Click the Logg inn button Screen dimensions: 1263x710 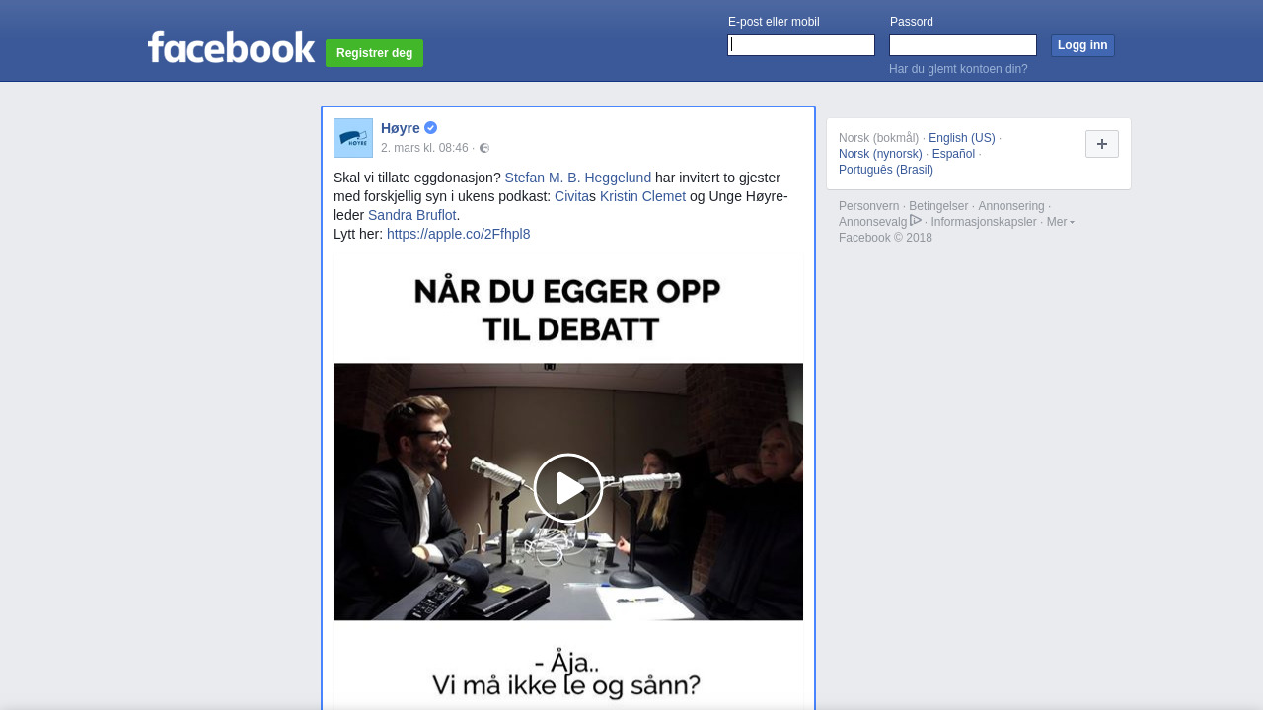(x=1082, y=45)
